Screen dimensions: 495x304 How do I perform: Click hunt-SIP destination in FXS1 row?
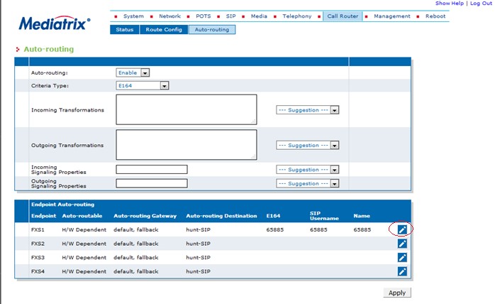198,229
